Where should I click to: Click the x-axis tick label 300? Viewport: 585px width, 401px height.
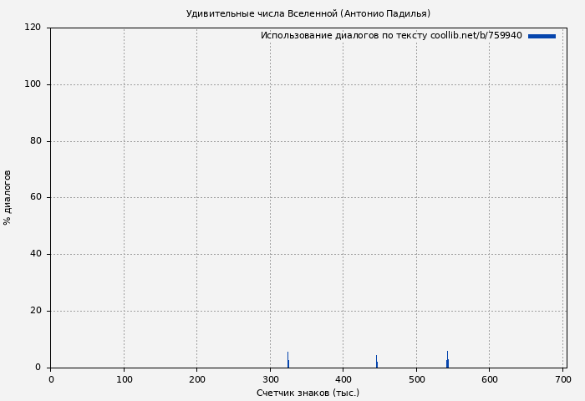pyautogui.click(x=270, y=379)
